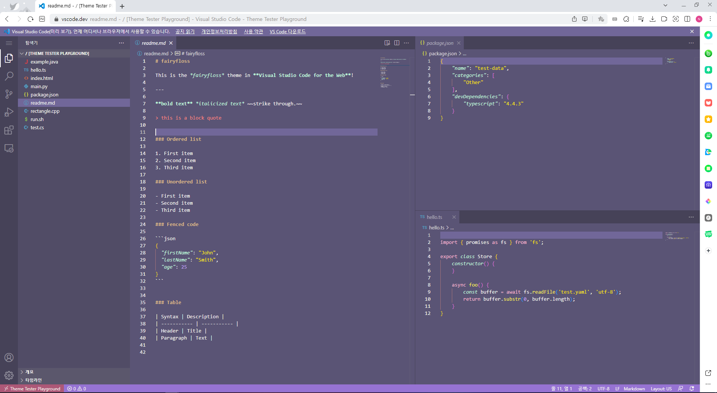Screen dimensions: 717x393
Task: Click breadcrumb chevron after package.json
Action: (x=460, y=53)
